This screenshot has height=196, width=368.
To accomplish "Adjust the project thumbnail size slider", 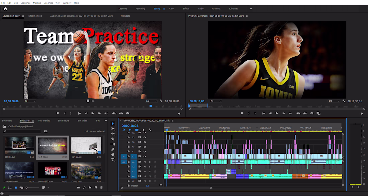I will [32, 188].
